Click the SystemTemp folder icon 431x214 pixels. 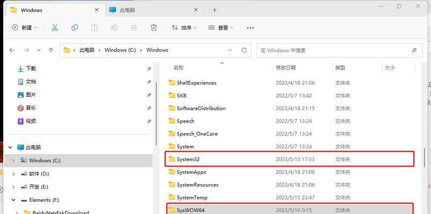coord(172,197)
